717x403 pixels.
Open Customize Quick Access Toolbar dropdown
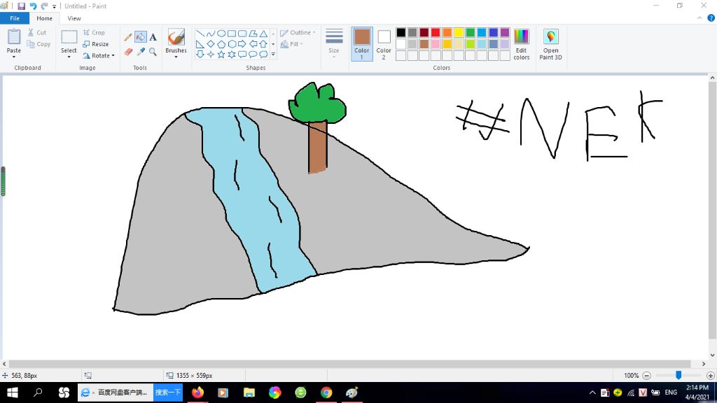click(55, 6)
